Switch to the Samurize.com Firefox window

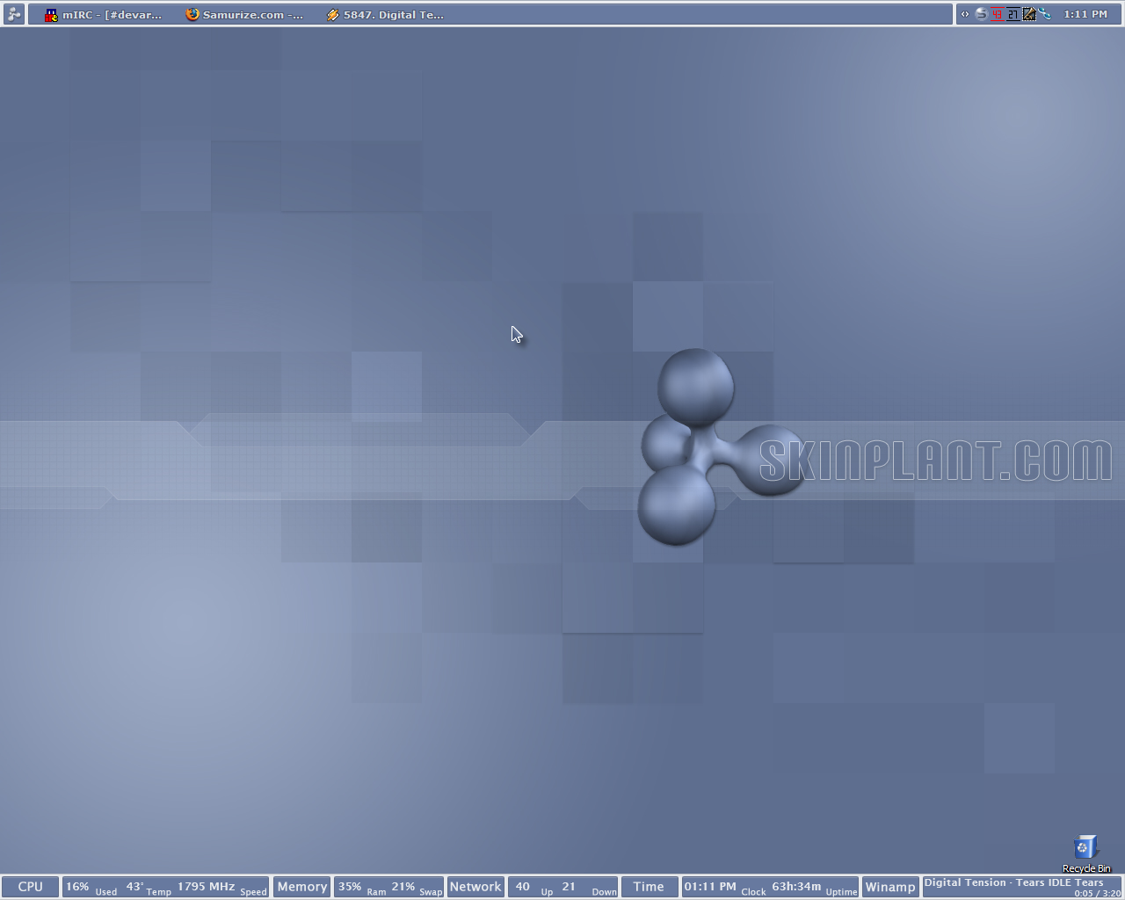244,15
